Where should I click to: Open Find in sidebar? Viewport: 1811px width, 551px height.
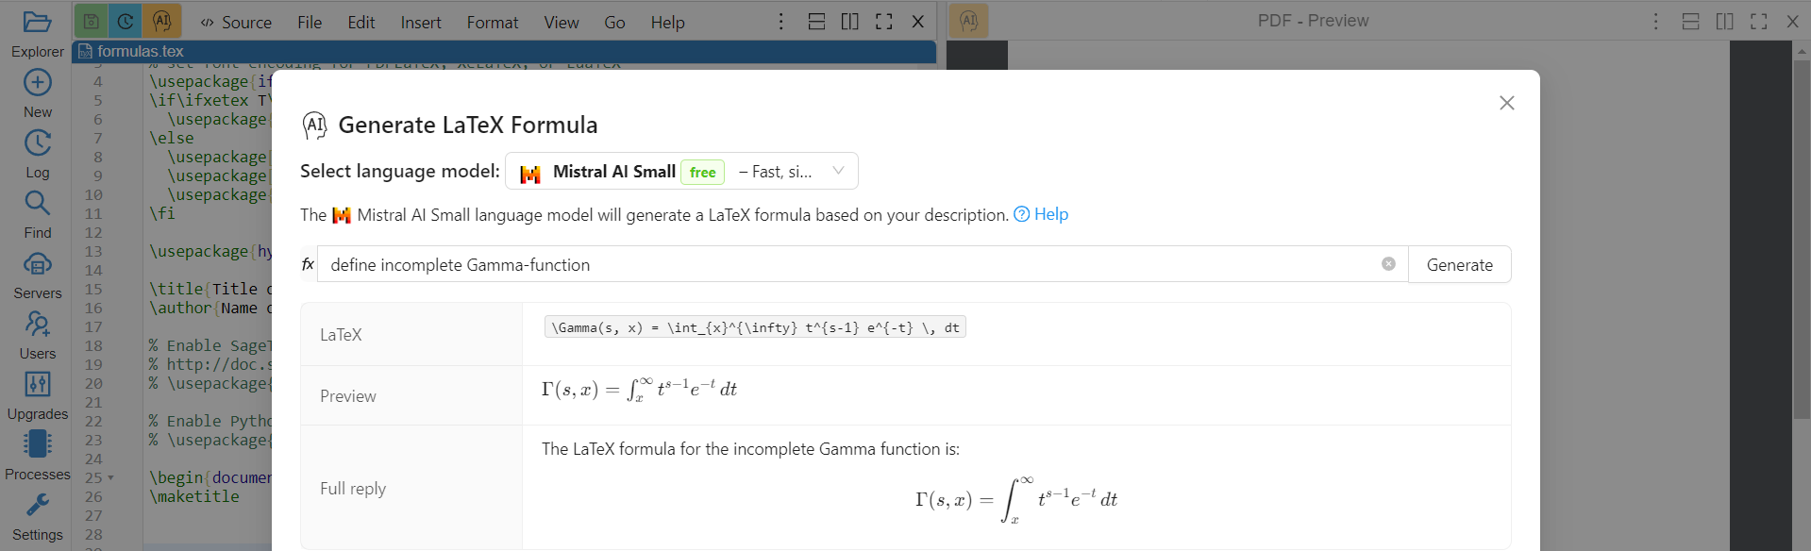click(37, 214)
